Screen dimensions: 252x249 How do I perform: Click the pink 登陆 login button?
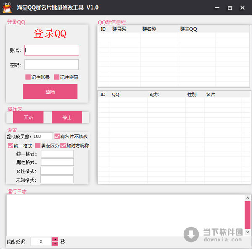[50, 92]
